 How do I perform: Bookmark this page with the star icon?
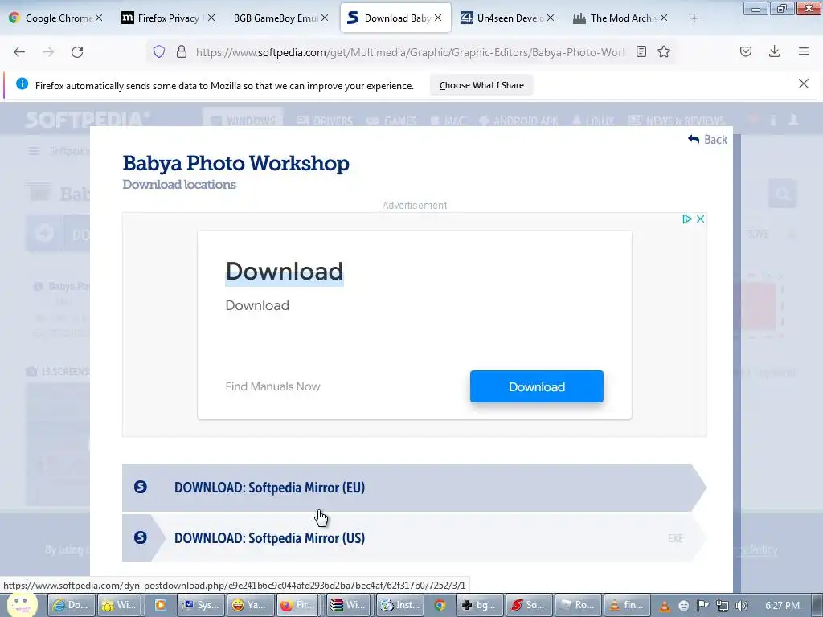click(x=664, y=51)
